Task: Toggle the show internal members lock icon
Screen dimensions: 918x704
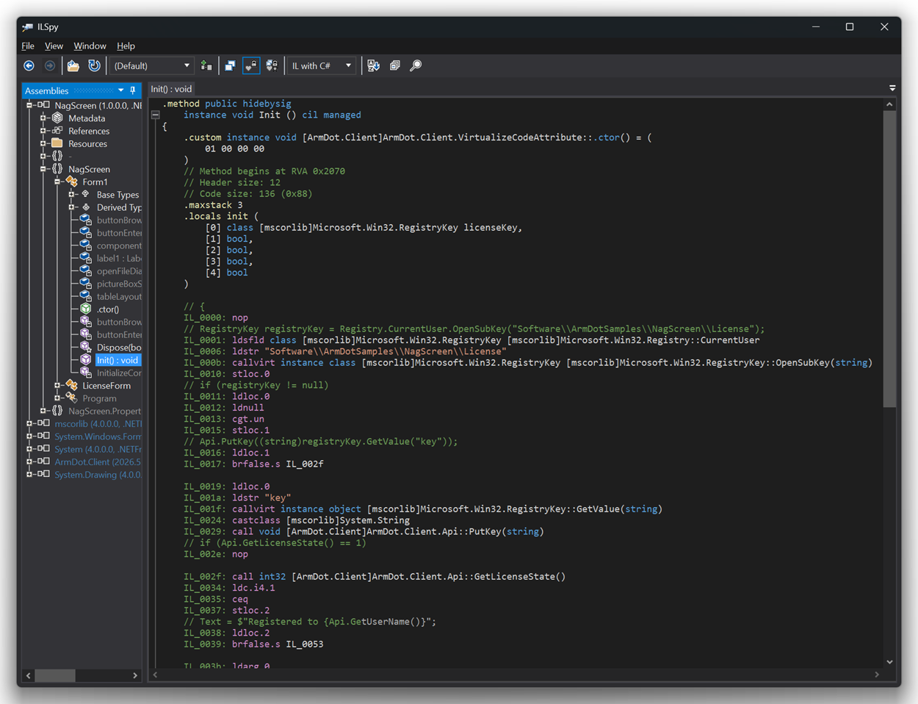Action: (250, 65)
